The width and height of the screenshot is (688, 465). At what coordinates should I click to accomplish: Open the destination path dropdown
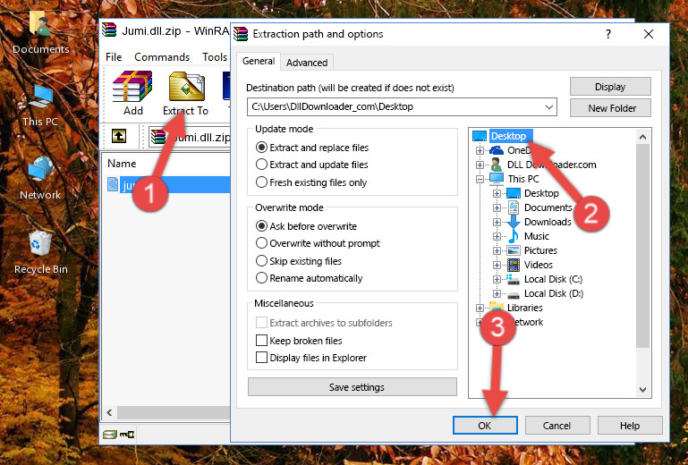[549, 107]
